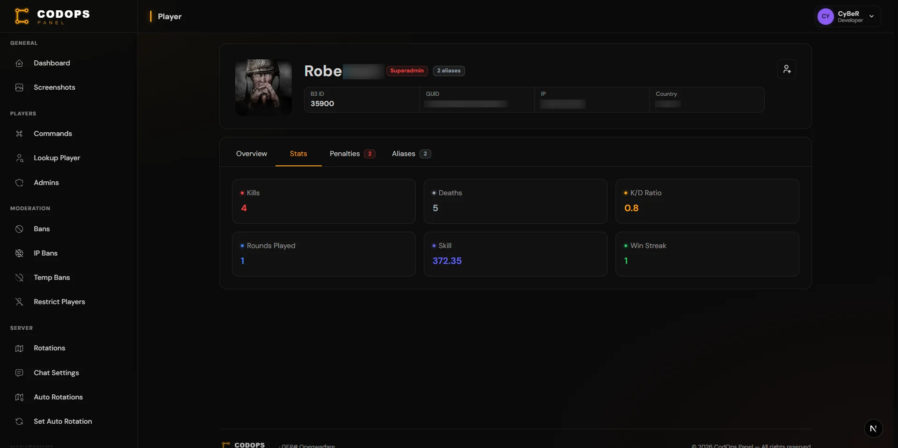Click the Dashboard home icon

[19, 63]
